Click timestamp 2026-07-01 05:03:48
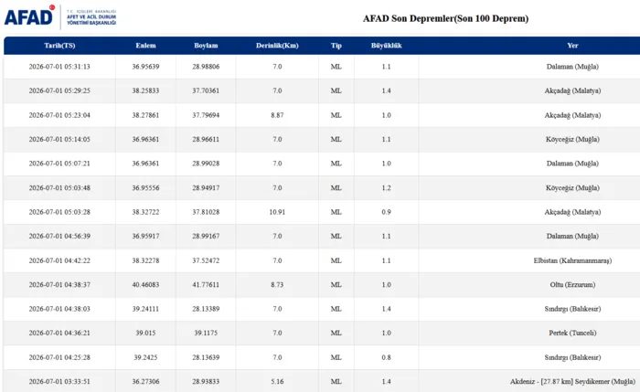Screen dimensions: 640x392 pyautogui.click(x=59, y=187)
